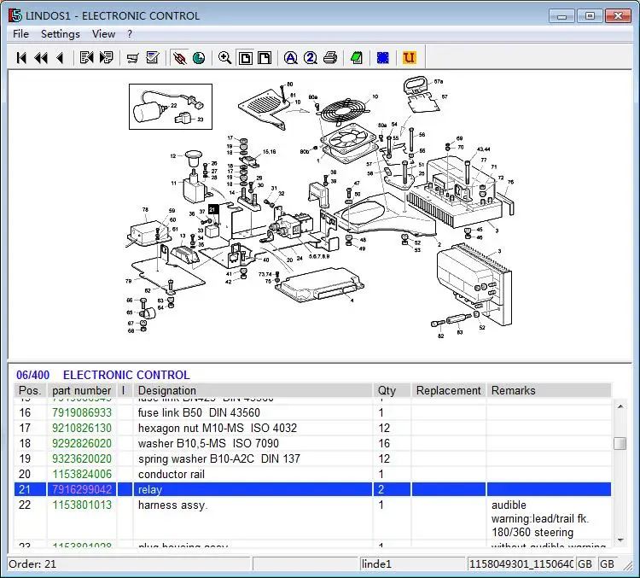640x578 pixels.
Task: Click the Designation column header
Action: tap(253, 390)
